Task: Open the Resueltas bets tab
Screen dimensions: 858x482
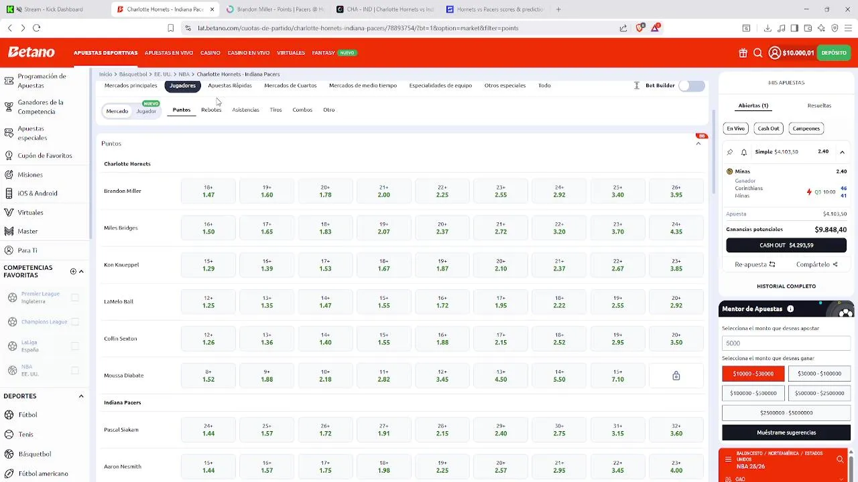Action: pos(819,106)
